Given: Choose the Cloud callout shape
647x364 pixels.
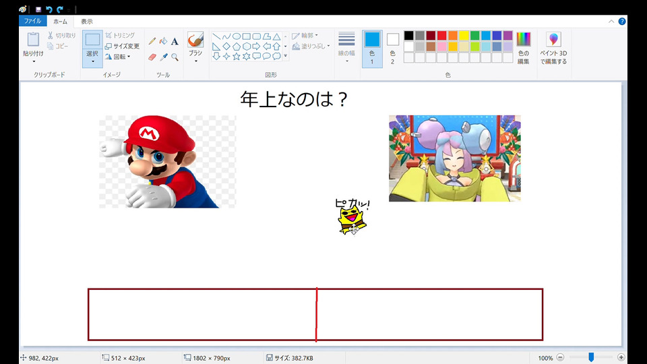Looking at the screenshot, I should tap(276, 56).
